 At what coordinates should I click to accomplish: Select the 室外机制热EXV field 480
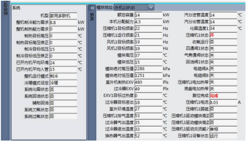(148, 82)
